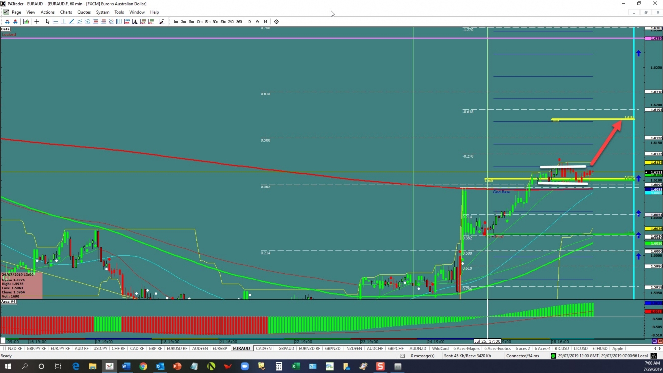
Task: Click the pink 1.6289 price label
Action: [x=653, y=38]
